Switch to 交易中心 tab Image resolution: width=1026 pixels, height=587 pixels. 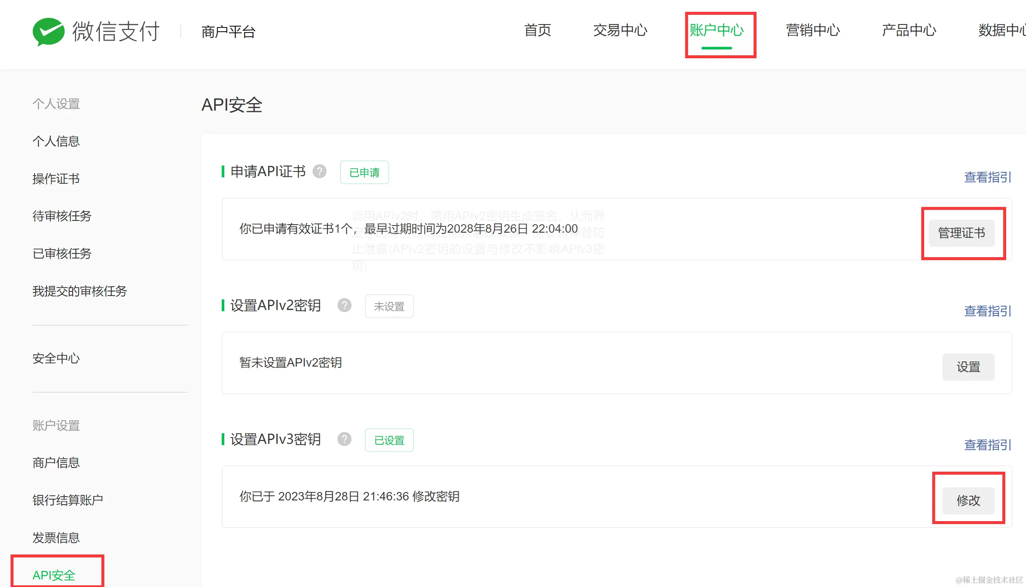(x=620, y=30)
